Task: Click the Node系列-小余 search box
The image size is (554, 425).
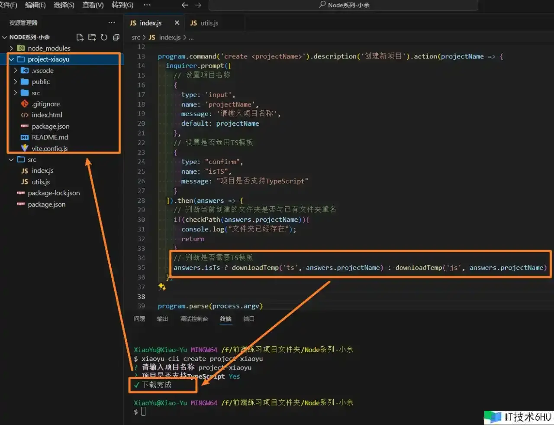Action: coord(343,5)
